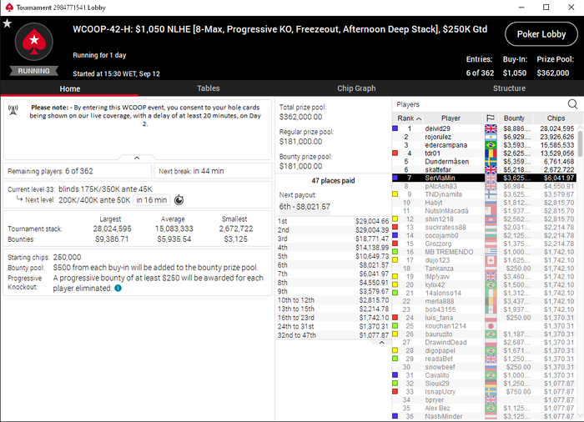The width and height of the screenshot is (584, 422).
Task: Click the next level 'in 16 min' box
Action: (152, 200)
